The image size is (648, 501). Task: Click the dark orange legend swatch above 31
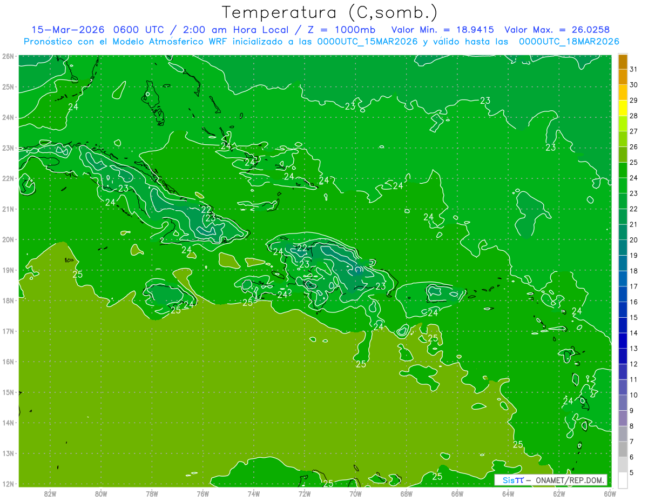click(623, 61)
